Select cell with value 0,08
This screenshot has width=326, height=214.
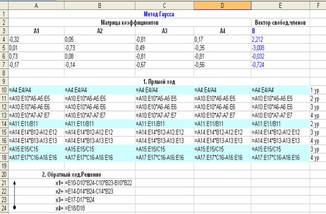(100, 56)
